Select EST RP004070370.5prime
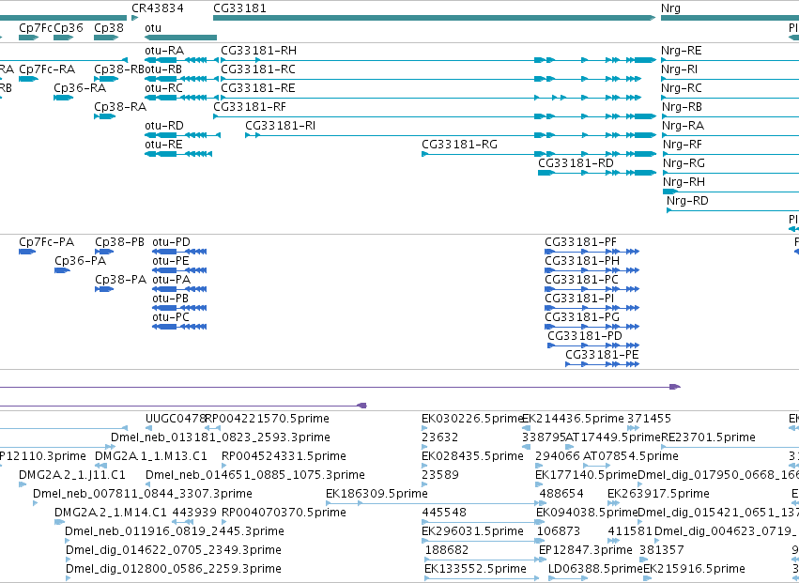This screenshot has height=583, width=799. point(284,514)
